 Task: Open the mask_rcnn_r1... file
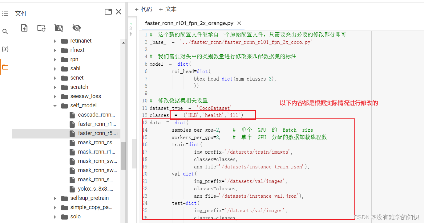coord(96,152)
